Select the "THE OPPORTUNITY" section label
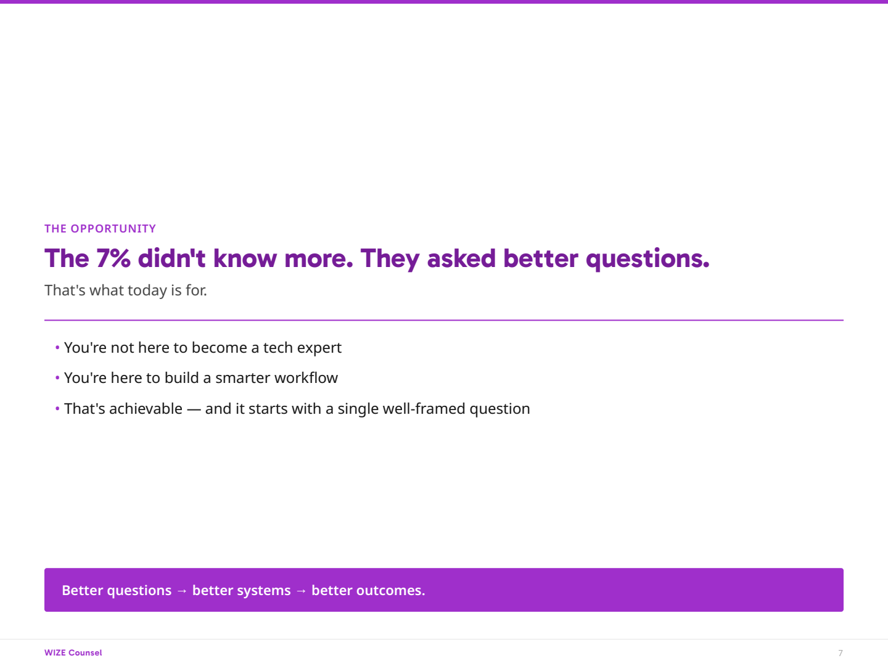 (100, 229)
